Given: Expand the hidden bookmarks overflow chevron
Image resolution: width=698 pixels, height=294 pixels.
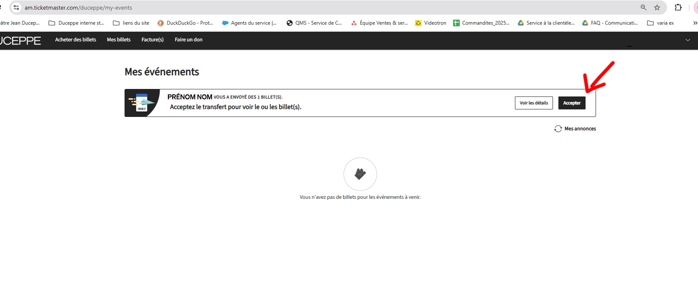Looking at the screenshot, I should 695,23.
